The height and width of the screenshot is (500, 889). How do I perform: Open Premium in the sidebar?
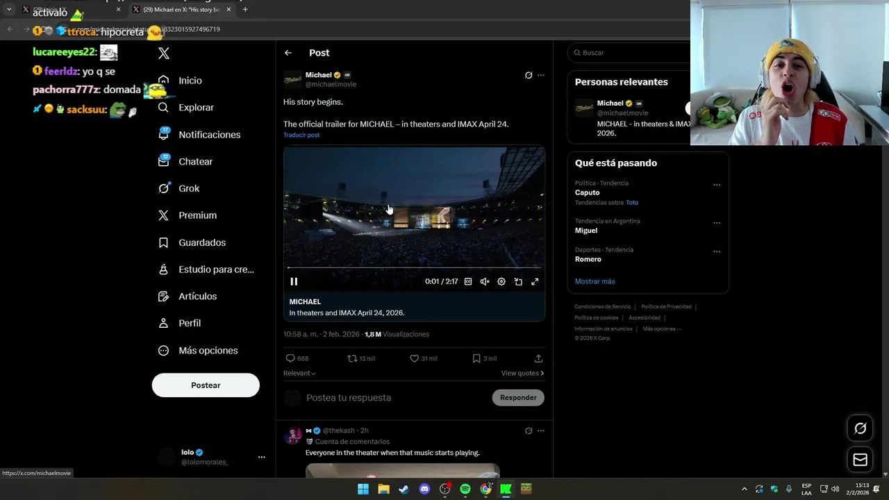tap(188, 215)
